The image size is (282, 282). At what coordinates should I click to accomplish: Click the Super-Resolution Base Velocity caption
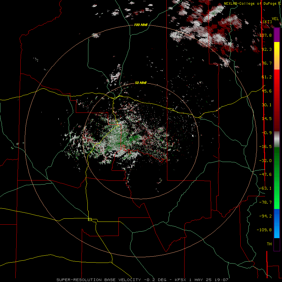(143, 280)
